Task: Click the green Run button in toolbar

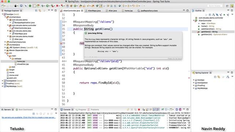Action: tap(47, 6)
